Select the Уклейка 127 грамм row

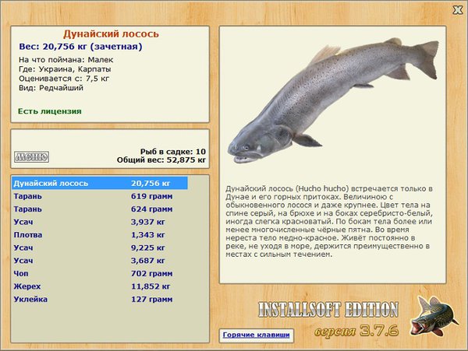[x=100, y=299]
